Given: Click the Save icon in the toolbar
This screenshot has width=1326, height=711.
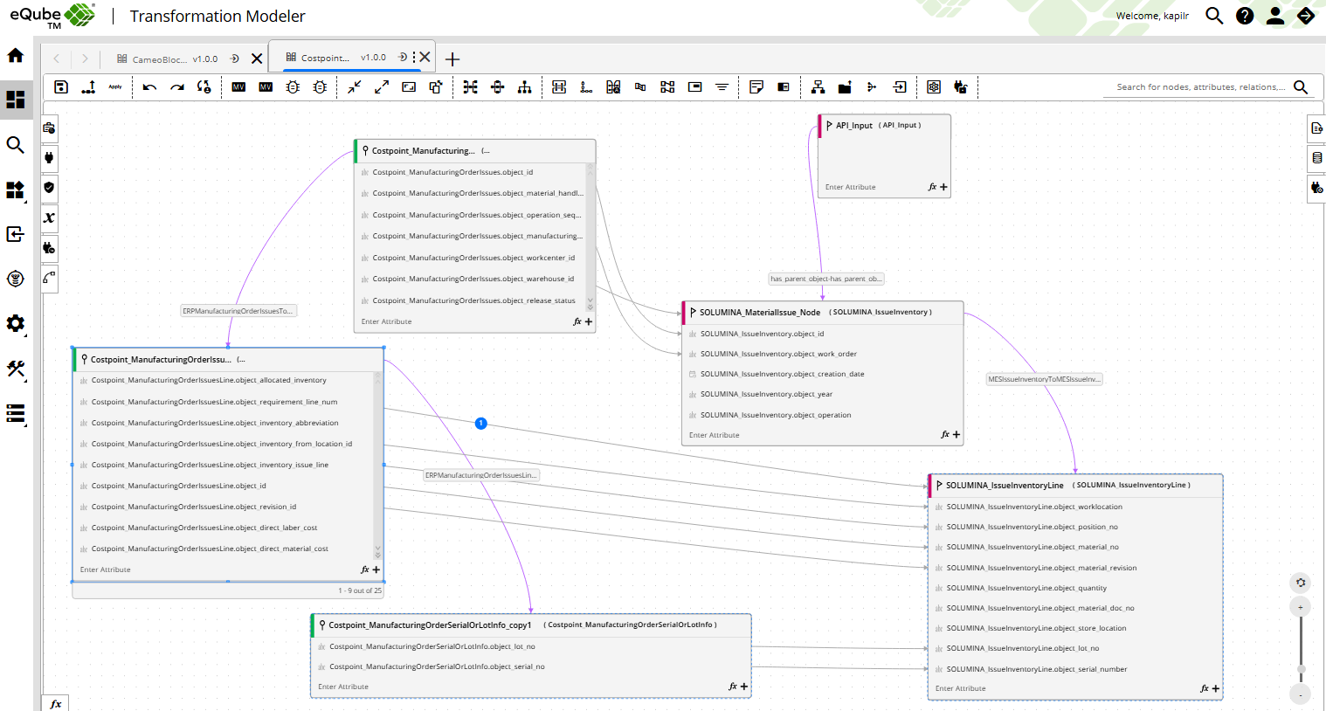Looking at the screenshot, I should (61, 87).
